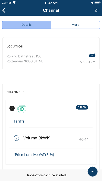This screenshot has height=181, width=102.
Task: Open the floating three-dots action button
Action: pyautogui.click(x=93, y=171)
